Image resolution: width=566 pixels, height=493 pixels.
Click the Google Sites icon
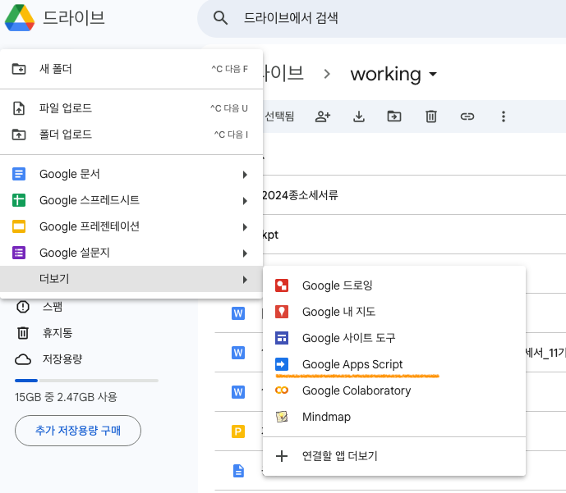click(x=282, y=338)
